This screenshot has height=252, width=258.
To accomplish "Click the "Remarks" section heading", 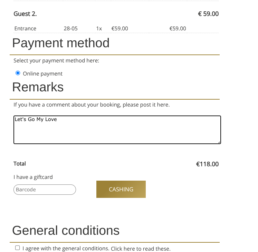I will 38,87.
